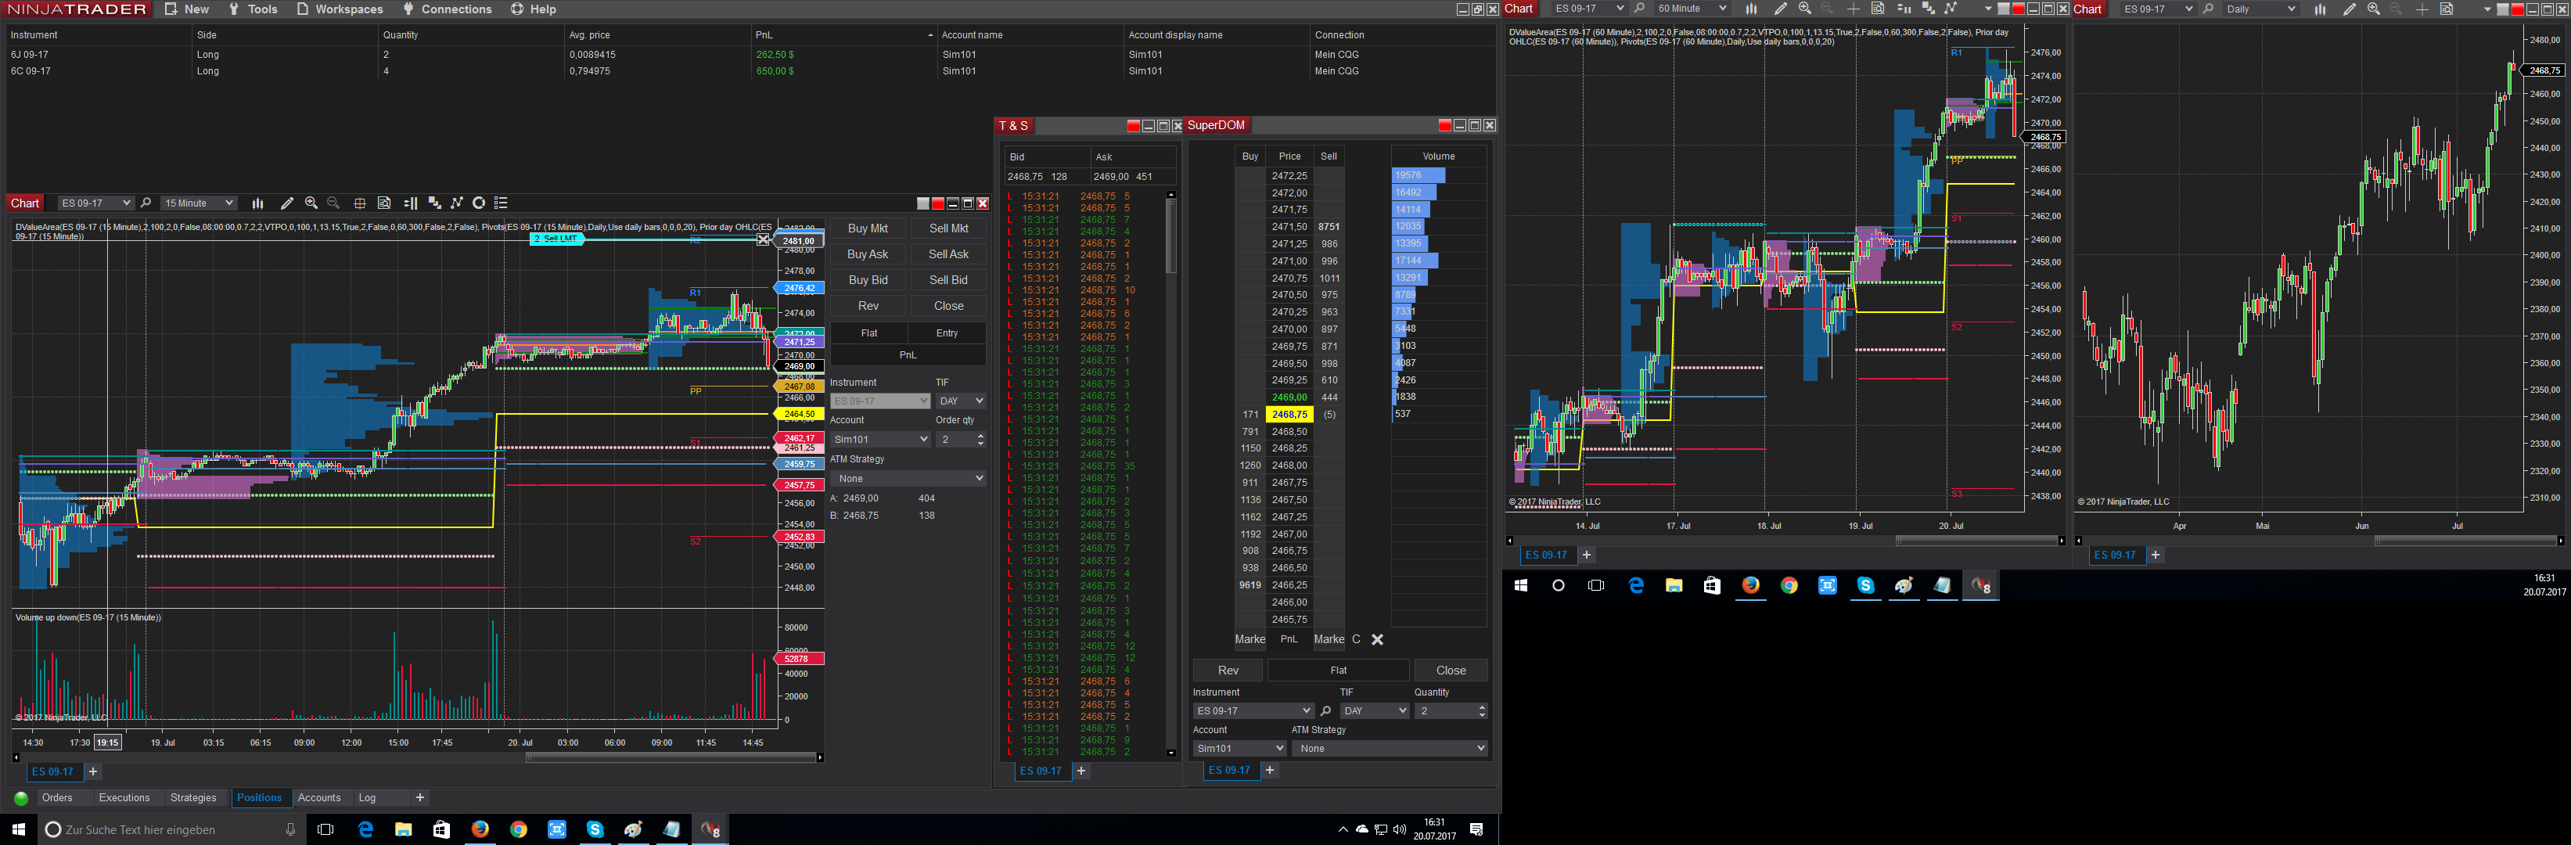Increase Quantity in SuperDOM
This screenshot has height=845, width=2571.
point(1482,707)
